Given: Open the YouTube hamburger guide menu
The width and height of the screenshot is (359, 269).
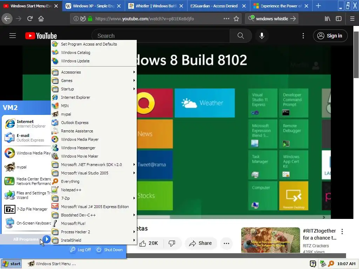Looking at the screenshot, I should tap(13, 36).
